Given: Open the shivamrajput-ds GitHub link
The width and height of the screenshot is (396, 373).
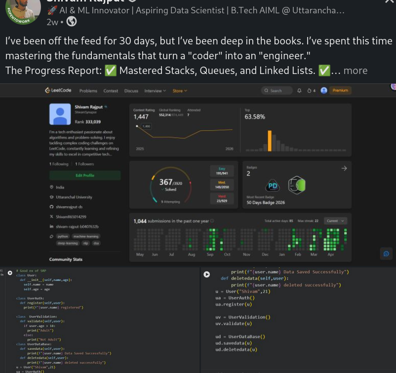Looking at the screenshot, I should [69, 207].
